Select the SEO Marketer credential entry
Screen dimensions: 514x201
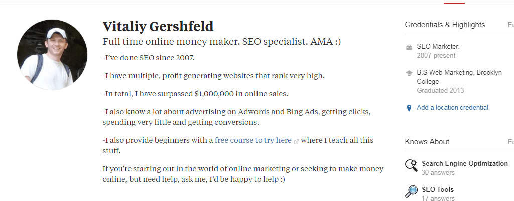tap(438, 51)
